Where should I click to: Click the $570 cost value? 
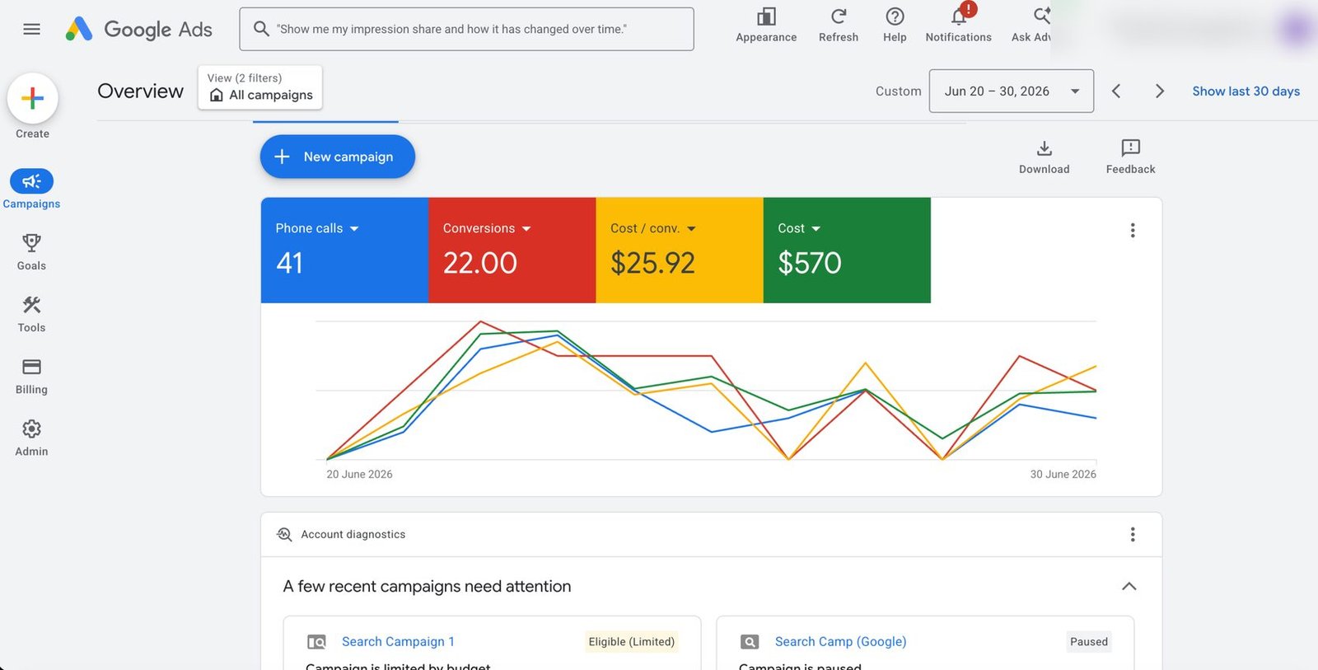pos(810,263)
